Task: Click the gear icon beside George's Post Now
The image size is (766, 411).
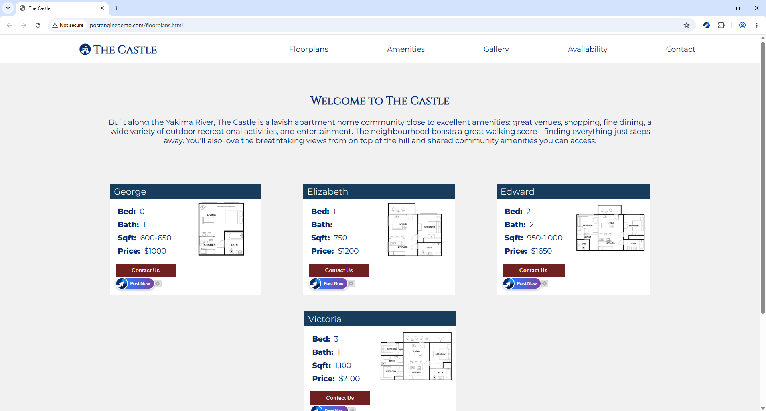Action: [x=158, y=283]
